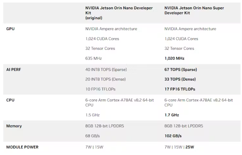Image resolution: width=242 pixels, height=155 pixels.
Task: Click the Memory row label
Action: pyautogui.click(x=14, y=126)
